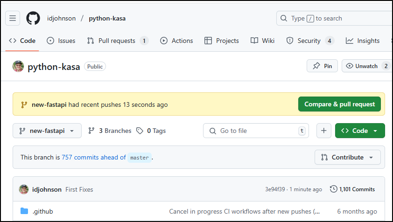
Task: Focus the Type / to search box
Action: pos(335,18)
